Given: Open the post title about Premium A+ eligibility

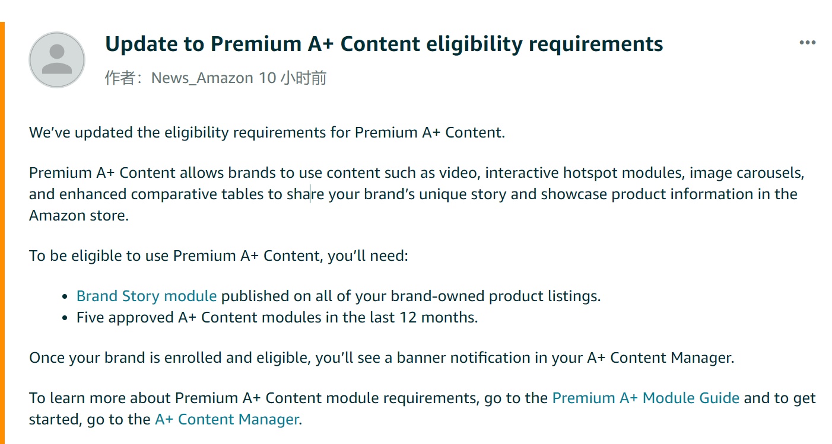Looking at the screenshot, I should [384, 44].
